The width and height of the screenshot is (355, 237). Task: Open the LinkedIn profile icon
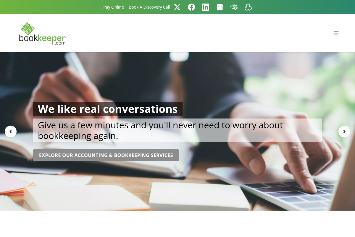(x=206, y=7)
